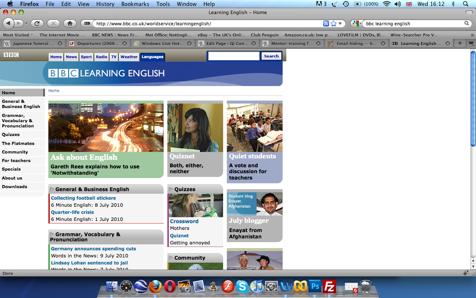
Task: Switch to the Japanese funeral tab
Action: point(32,43)
